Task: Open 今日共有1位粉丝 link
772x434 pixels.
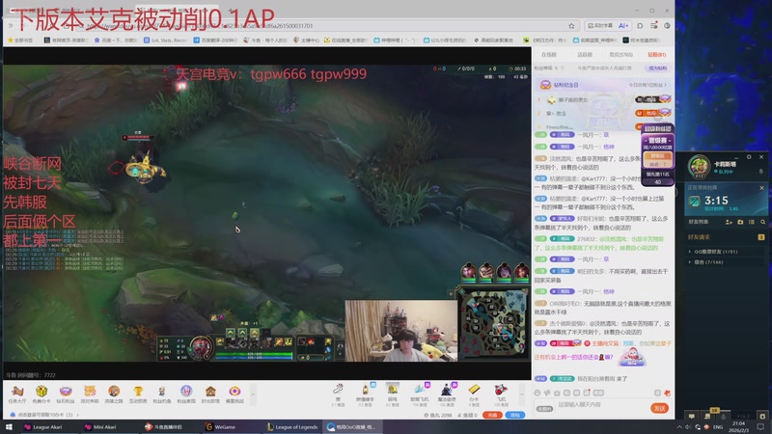Action: click(x=648, y=85)
